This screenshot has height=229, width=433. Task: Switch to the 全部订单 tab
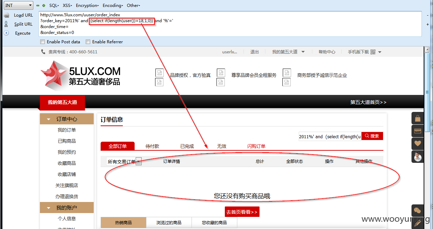(117, 146)
